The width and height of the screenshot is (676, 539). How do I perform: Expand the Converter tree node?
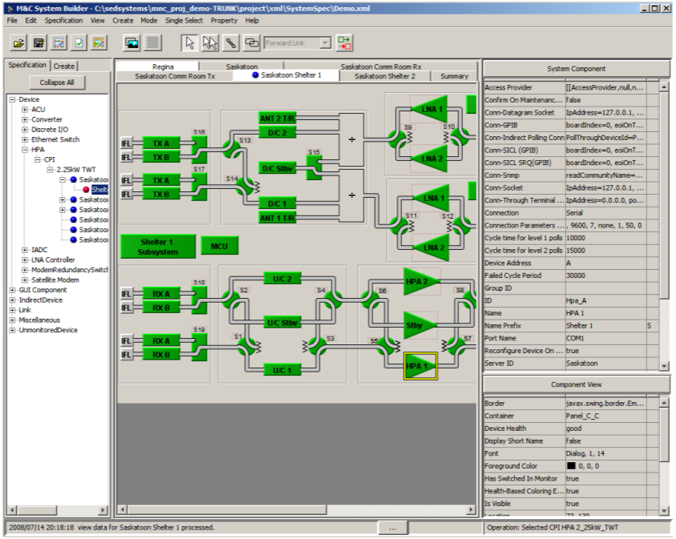(x=25, y=119)
